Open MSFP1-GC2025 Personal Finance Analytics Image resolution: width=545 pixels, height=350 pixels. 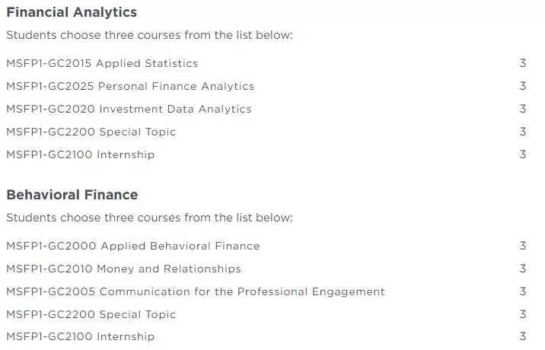tap(130, 86)
